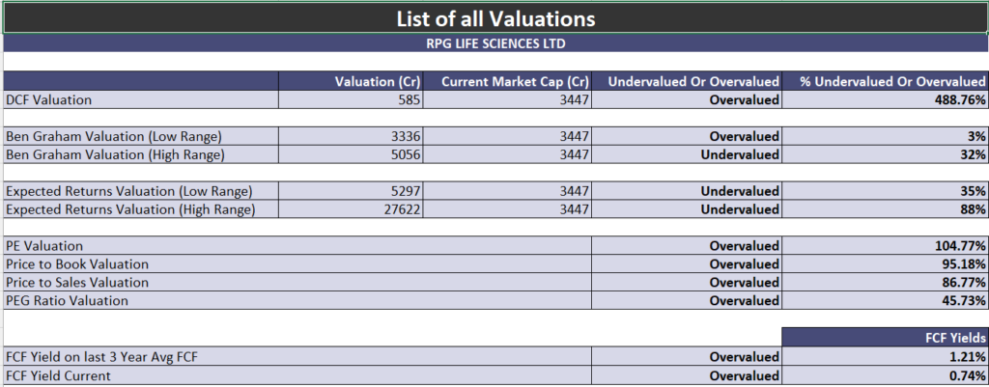Click market cap 3447 in DCF Valuation row
The image size is (989, 387).
click(507, 99)
